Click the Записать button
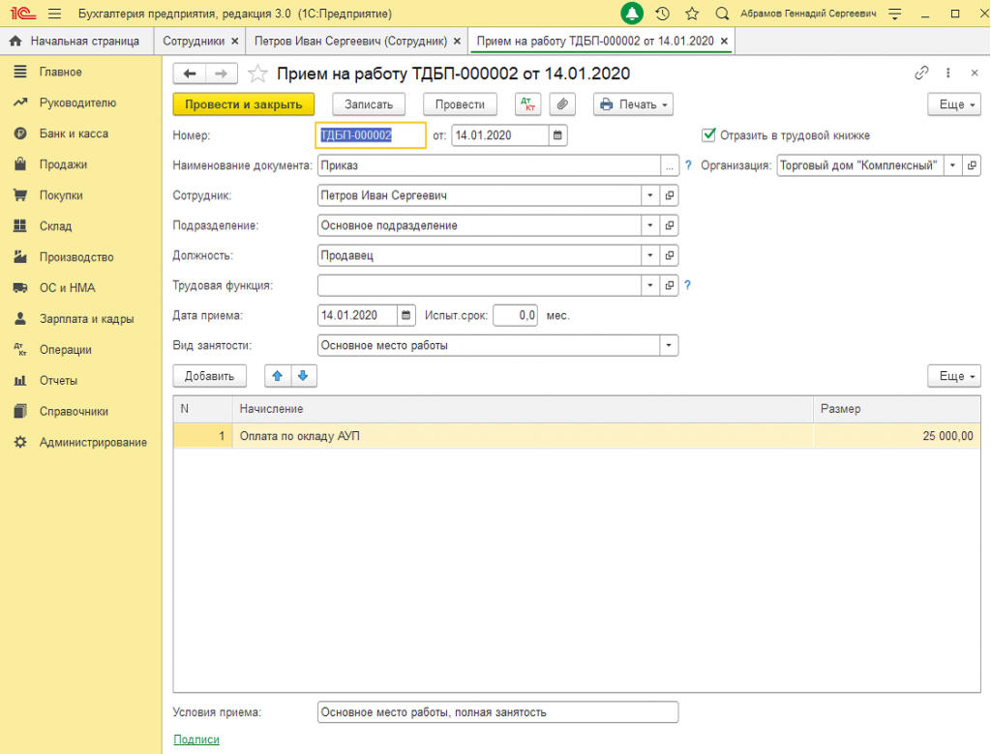Image resolution: width=991 pixels, height=754 pixels. (x=369, y=104)
